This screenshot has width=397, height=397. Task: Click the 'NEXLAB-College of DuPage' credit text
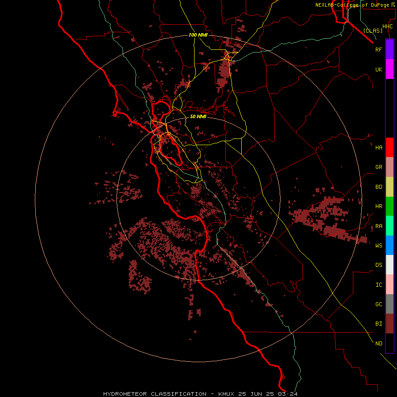pos(352,5)
